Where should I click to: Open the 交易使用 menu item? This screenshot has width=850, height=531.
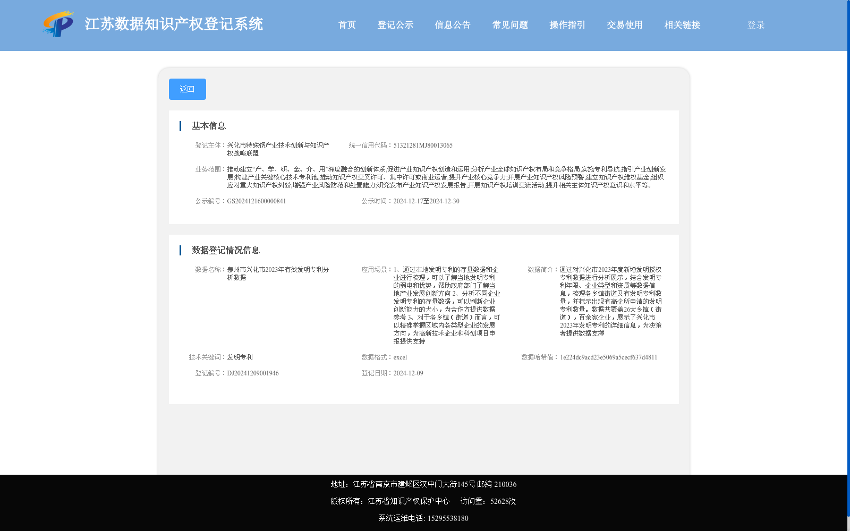point(625,25)
